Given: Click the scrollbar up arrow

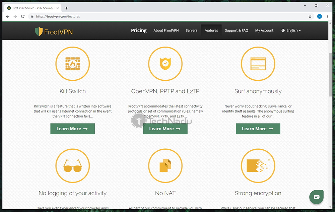Looking at the screenshot, I should tap(330, 23).
